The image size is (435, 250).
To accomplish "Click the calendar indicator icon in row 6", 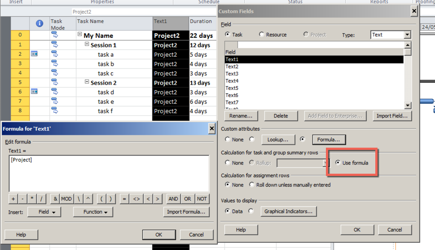I will click(x=34, y=91).
